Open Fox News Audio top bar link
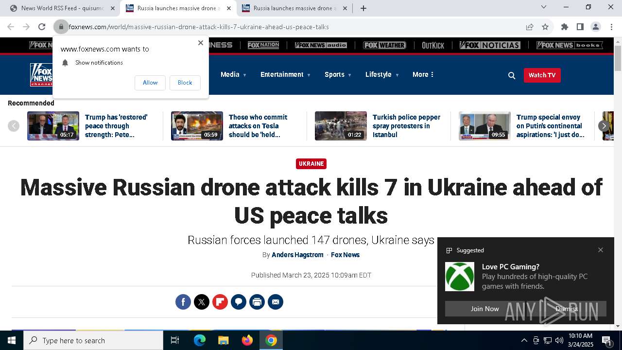Screen dimensions: 622x350 pyautogui.click(x=321, y=45)
